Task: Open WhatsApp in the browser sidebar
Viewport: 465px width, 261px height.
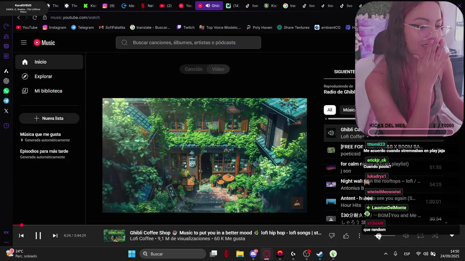Action: (x=6, y=91)
